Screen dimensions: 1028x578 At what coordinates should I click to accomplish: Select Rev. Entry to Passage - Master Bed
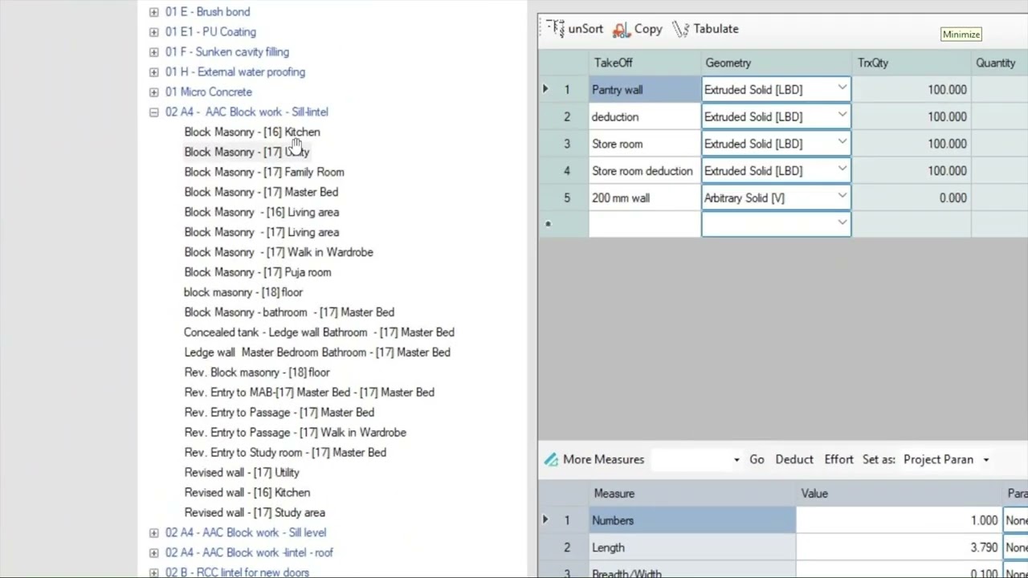click(279, 413)
